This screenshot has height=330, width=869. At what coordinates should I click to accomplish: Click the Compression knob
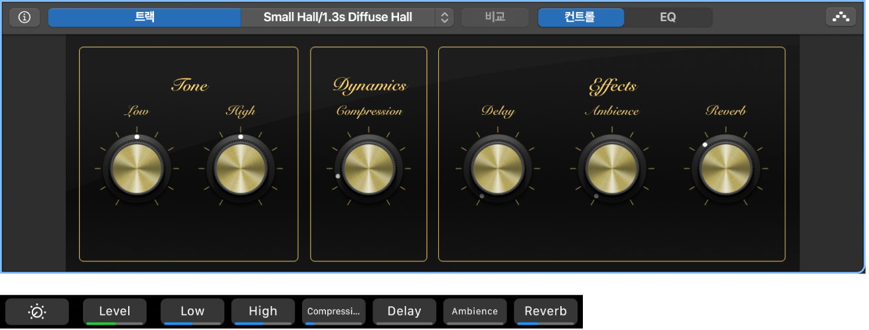point(368,169)
